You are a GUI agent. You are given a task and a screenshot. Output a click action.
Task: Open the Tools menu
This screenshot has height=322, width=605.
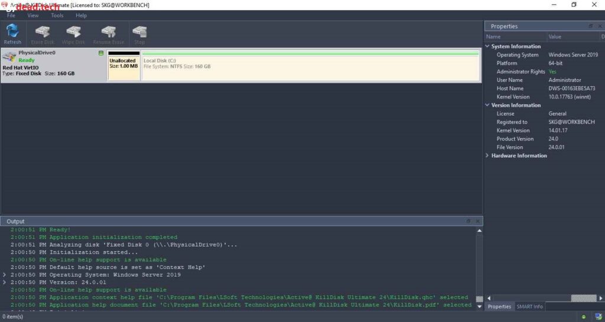click(57, 15)
